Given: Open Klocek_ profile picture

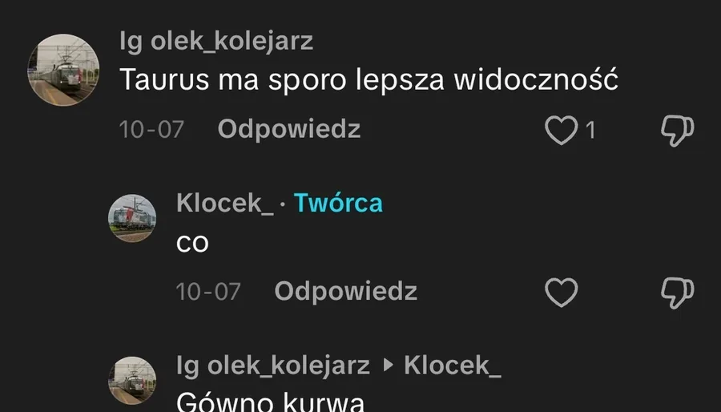Looking at the screenshot, I should point(132,218).
